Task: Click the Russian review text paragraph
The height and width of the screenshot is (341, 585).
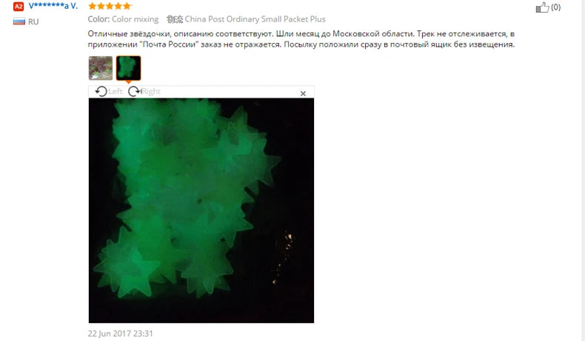Action: tap(301, 38)
